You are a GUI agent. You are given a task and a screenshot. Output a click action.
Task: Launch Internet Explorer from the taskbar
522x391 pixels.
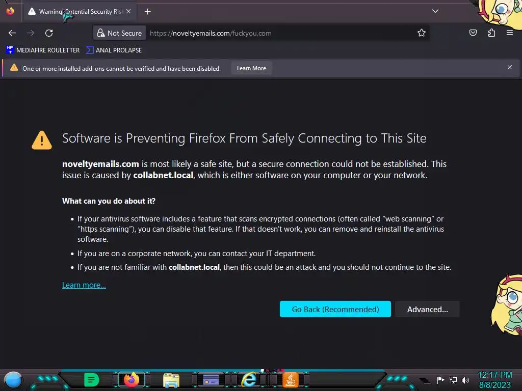click(249, 379)
